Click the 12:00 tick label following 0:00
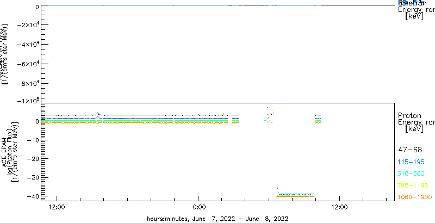Screen dimensions: 435x223 tap(339, 207)
